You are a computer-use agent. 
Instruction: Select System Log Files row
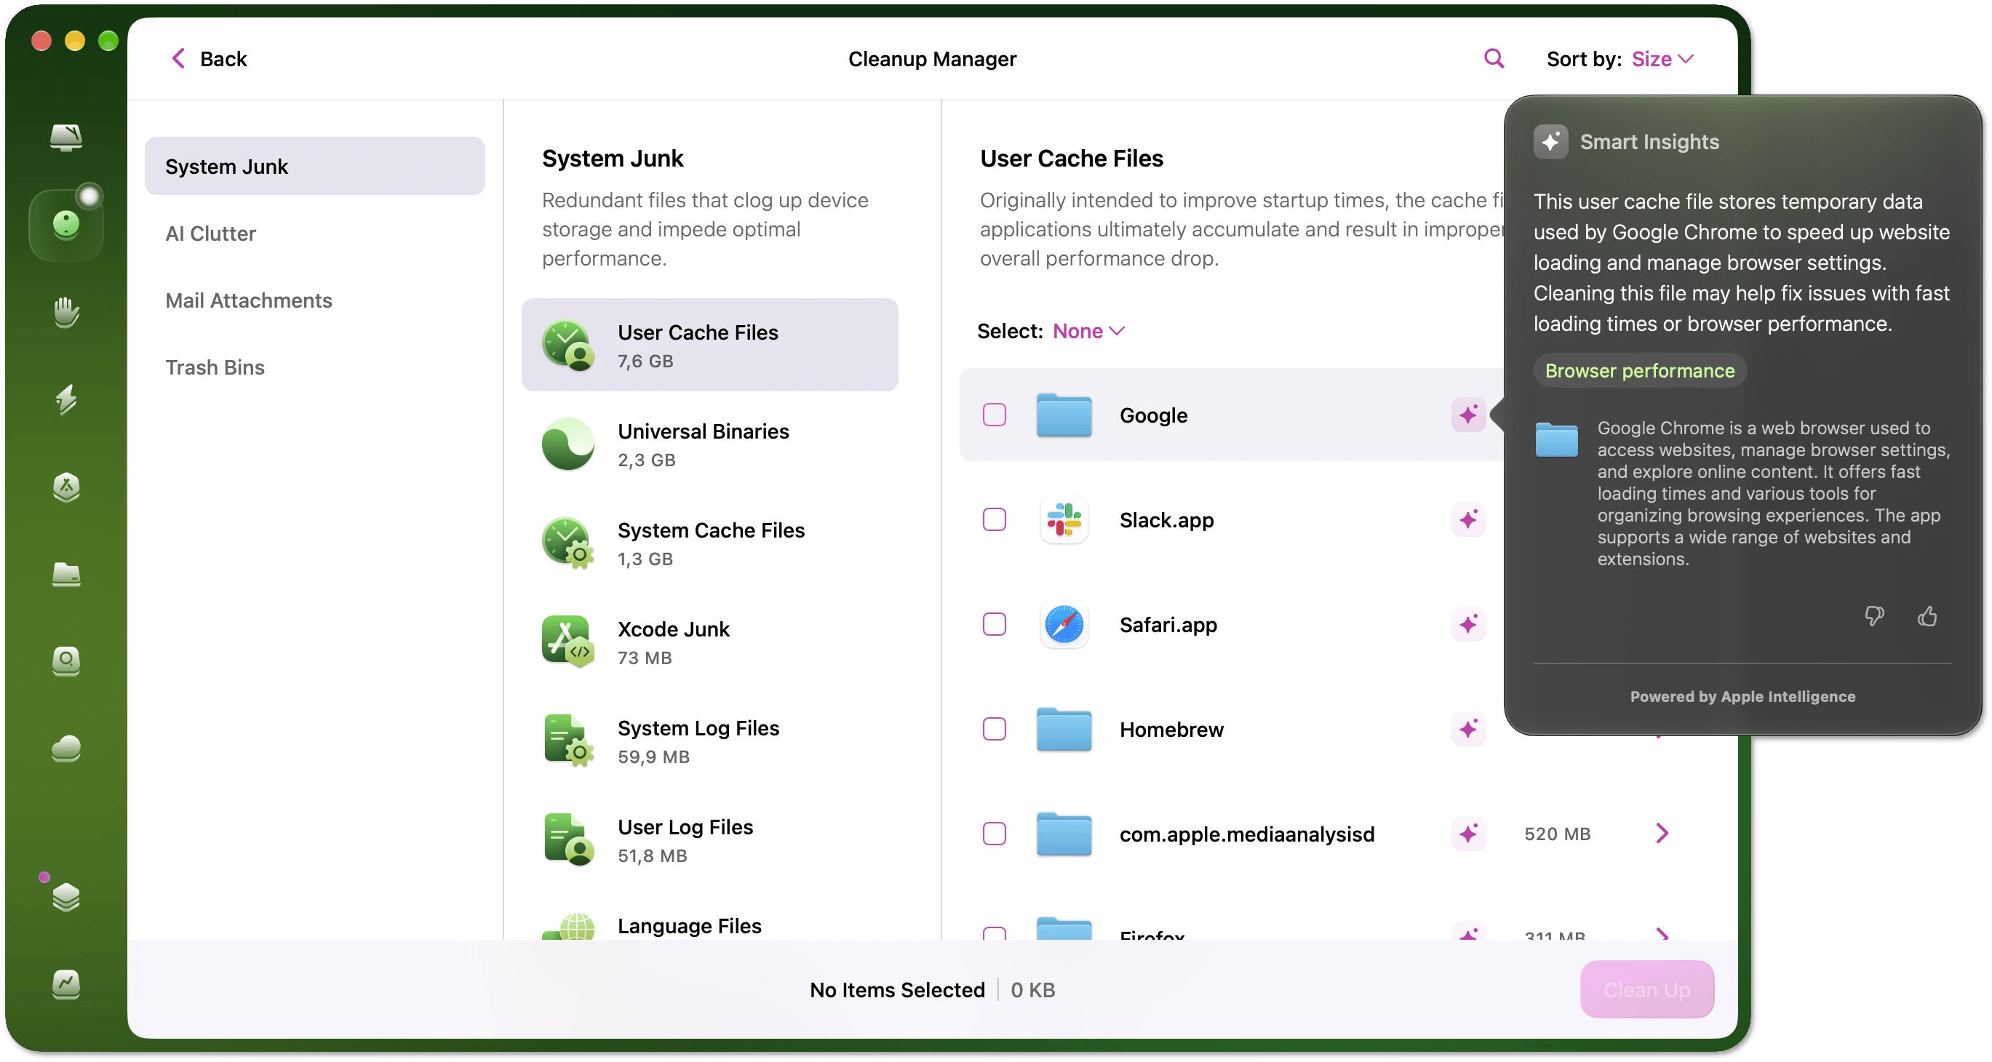point(709,741)
